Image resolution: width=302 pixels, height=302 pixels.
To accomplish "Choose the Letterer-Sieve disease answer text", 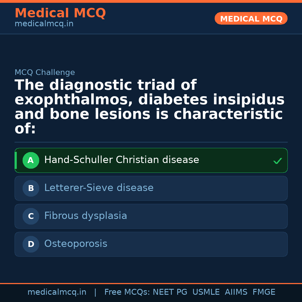I will (99, 188).
